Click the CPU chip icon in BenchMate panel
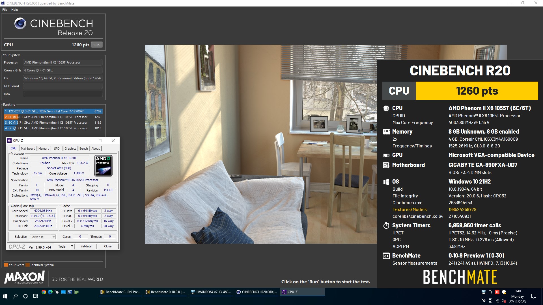 click(386, 108)
